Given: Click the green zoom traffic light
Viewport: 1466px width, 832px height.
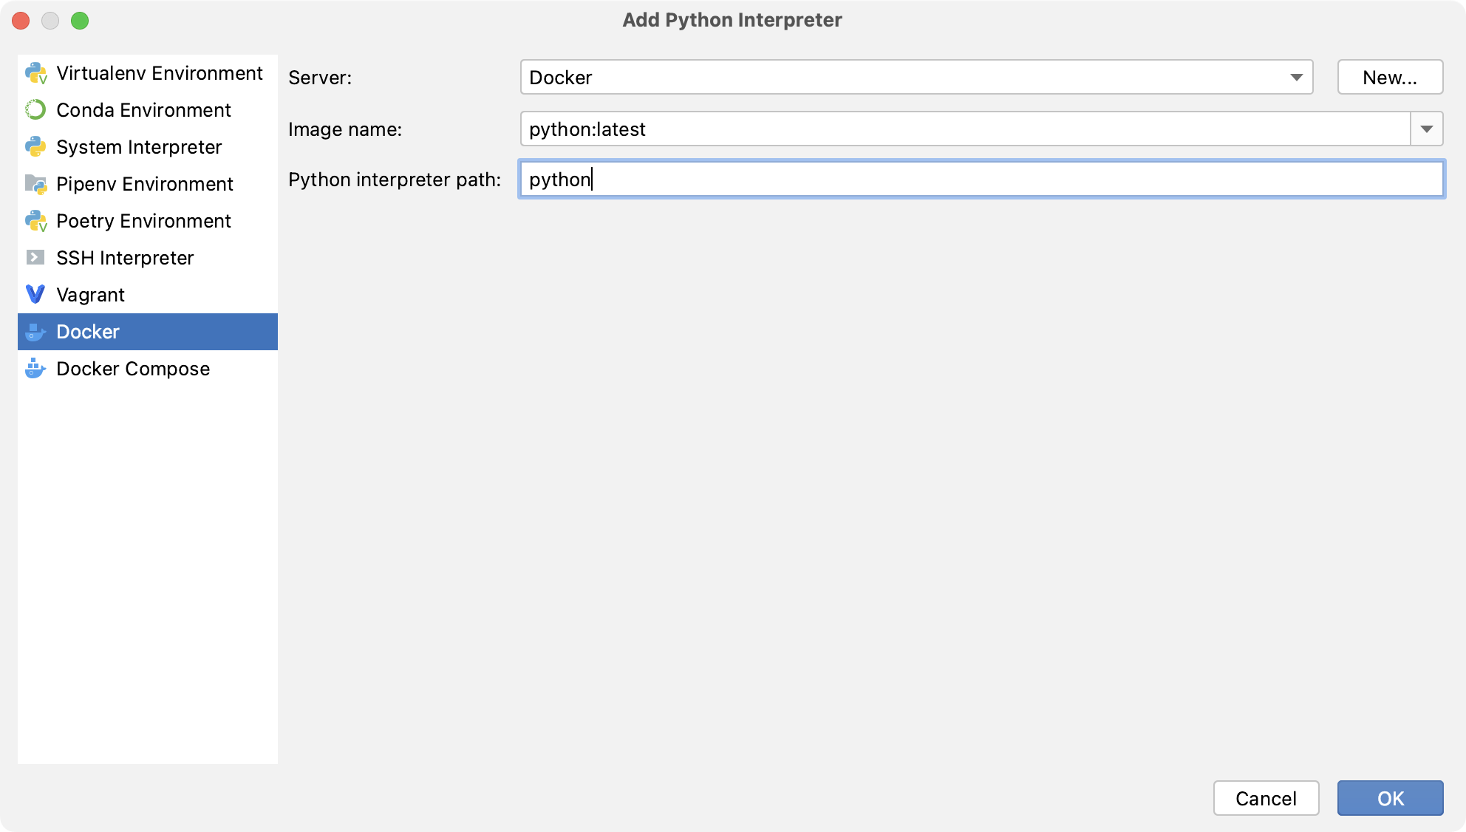Looking at the screenshot, I should tap(81, 21).
